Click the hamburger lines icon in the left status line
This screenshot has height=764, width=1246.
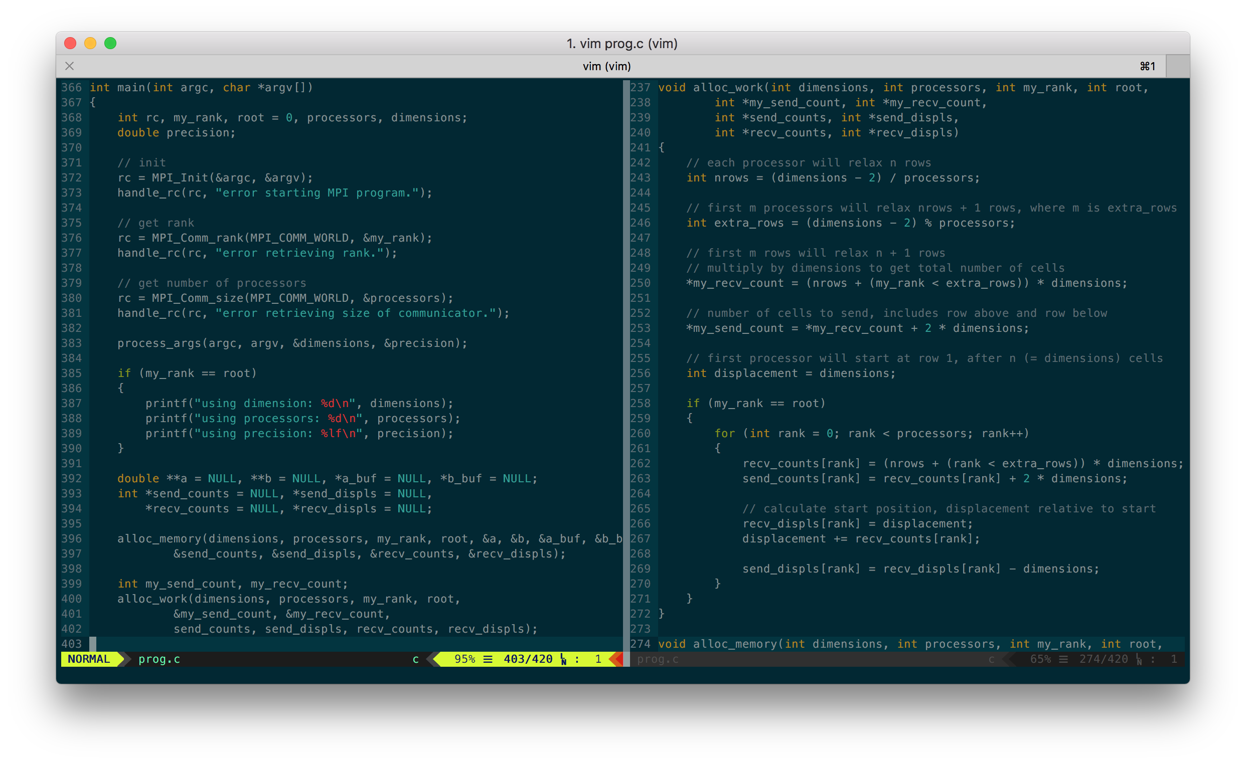pyautogui.click(x=488, y=659)
